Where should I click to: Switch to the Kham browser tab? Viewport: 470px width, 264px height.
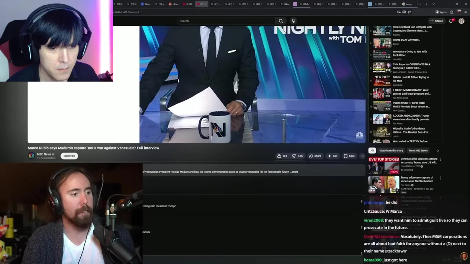146,4
